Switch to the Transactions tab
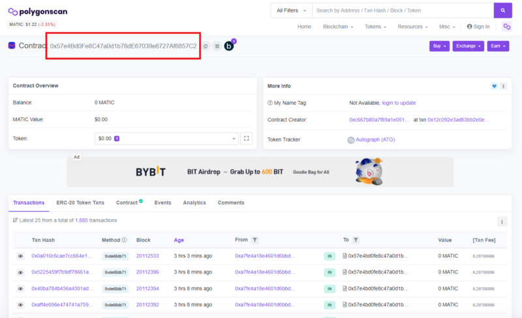Screen dimensions: 522x318 click(x=29, y=203)
